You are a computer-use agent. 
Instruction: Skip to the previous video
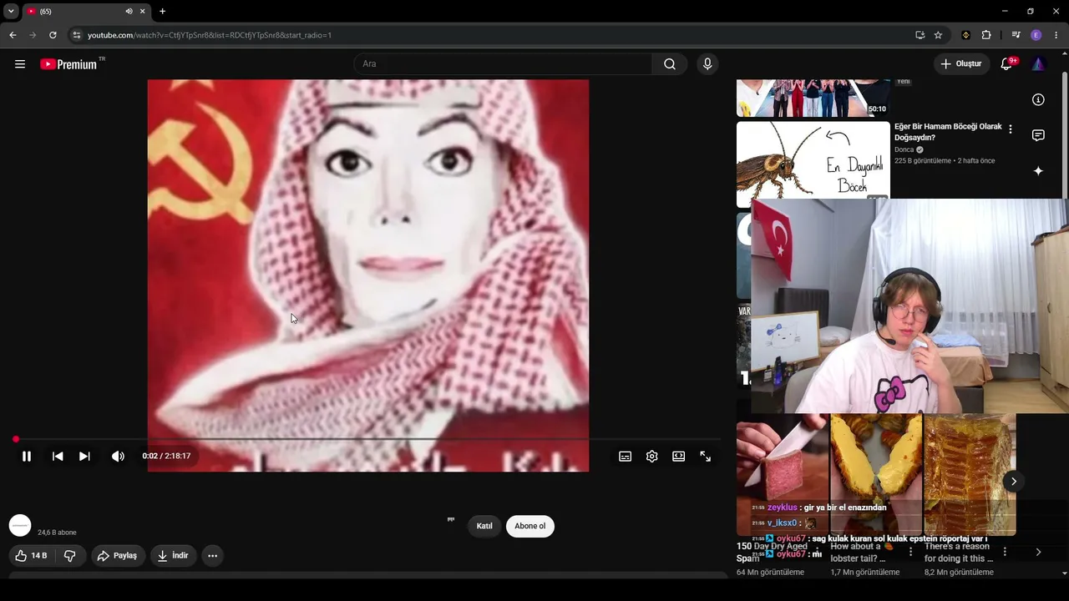(x=58, y=457)
